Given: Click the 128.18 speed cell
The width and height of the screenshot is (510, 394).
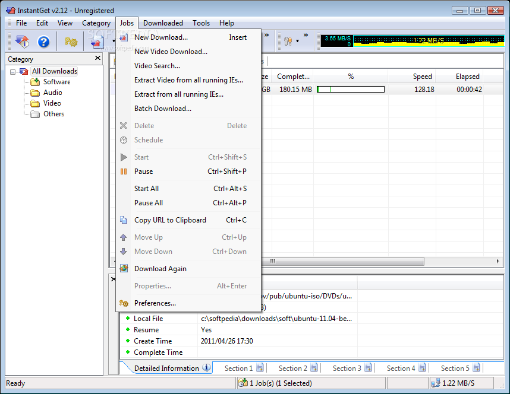Looking at the screenshot, I should tap(412, 90).
